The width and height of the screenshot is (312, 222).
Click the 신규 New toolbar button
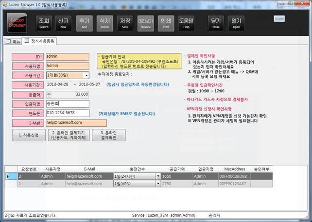point(64,23)
